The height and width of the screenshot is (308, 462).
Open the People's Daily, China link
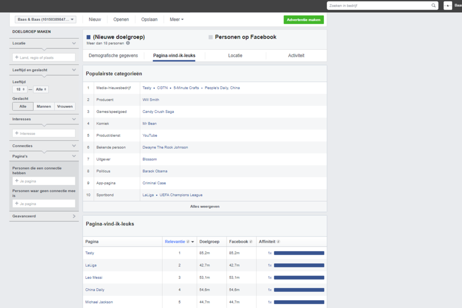pos(222,88)
